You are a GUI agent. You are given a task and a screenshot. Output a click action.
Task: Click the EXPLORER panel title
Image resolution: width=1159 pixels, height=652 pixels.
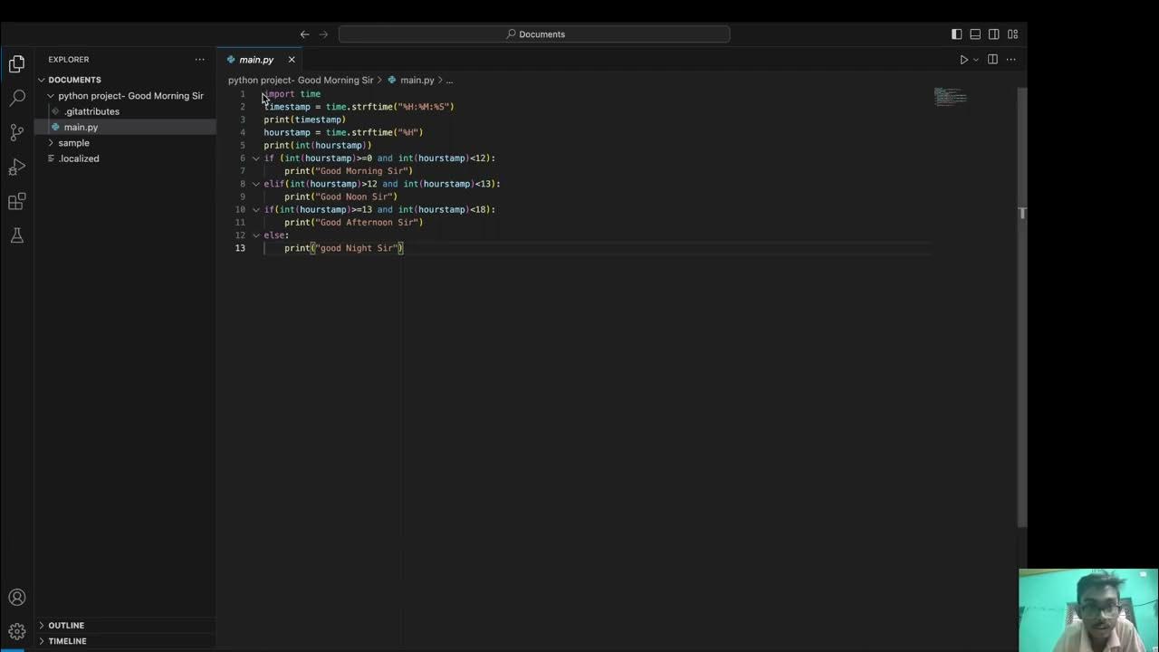click(69, 60)
